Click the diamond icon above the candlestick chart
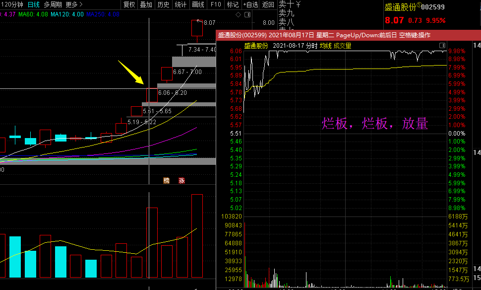The image size is (481, 290). pyautogui.click(x=239, y=14)
